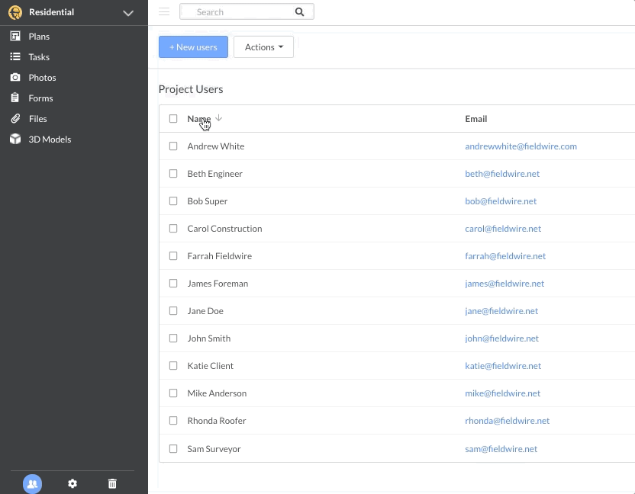Go to Tasks in the sidebar

click(39, 57)
